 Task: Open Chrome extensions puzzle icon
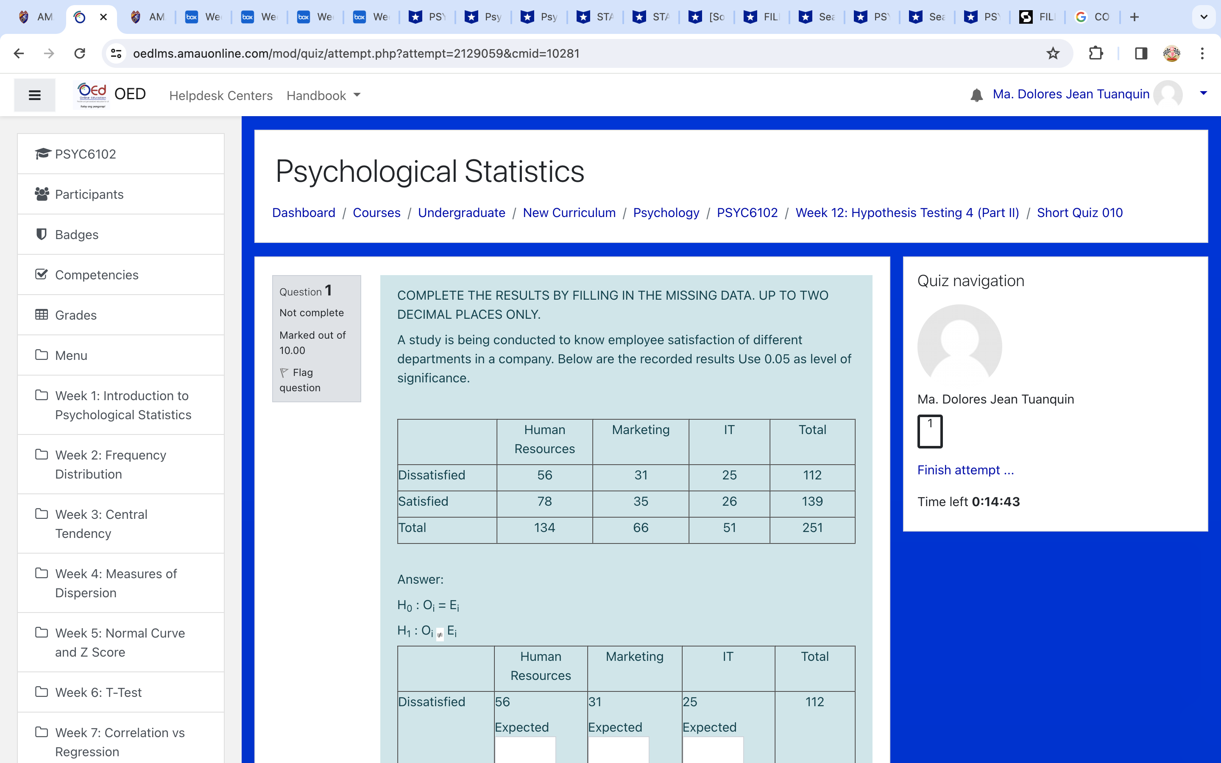point(1096,53)
